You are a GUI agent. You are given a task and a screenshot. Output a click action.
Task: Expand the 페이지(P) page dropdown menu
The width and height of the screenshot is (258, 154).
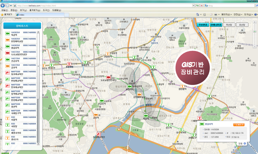[227, 14]
